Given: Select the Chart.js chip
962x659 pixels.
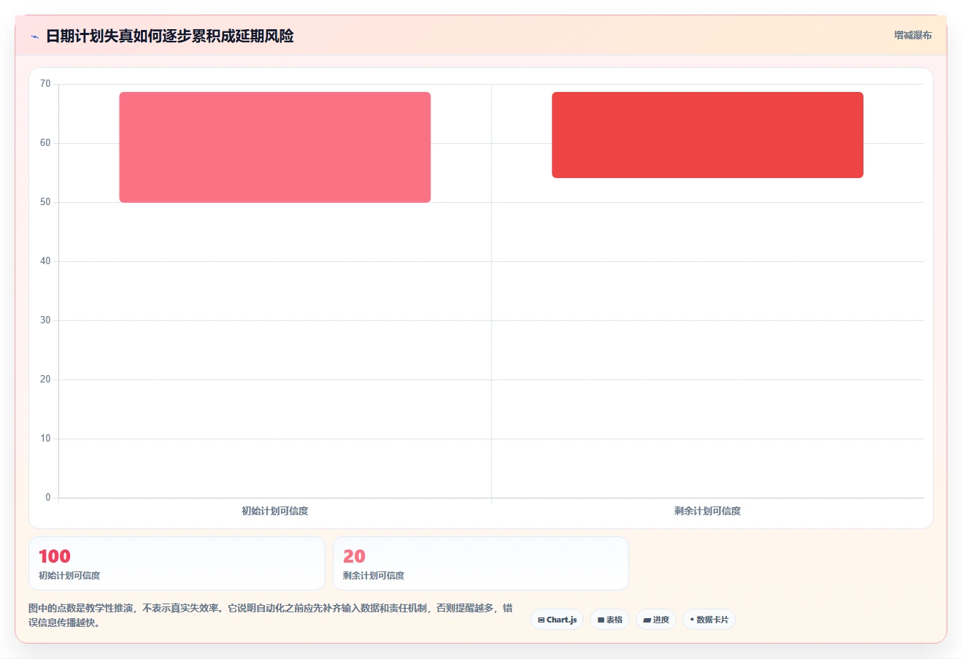Looking at the screenshot, I should (557, 620).
